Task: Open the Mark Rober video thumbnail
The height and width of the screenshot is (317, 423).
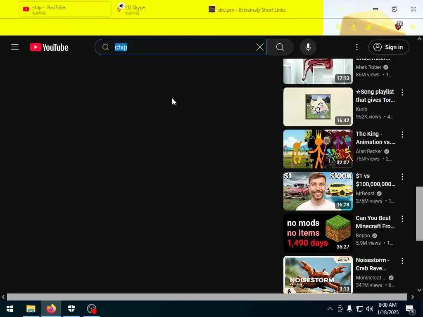Action: tap(318, 71)
